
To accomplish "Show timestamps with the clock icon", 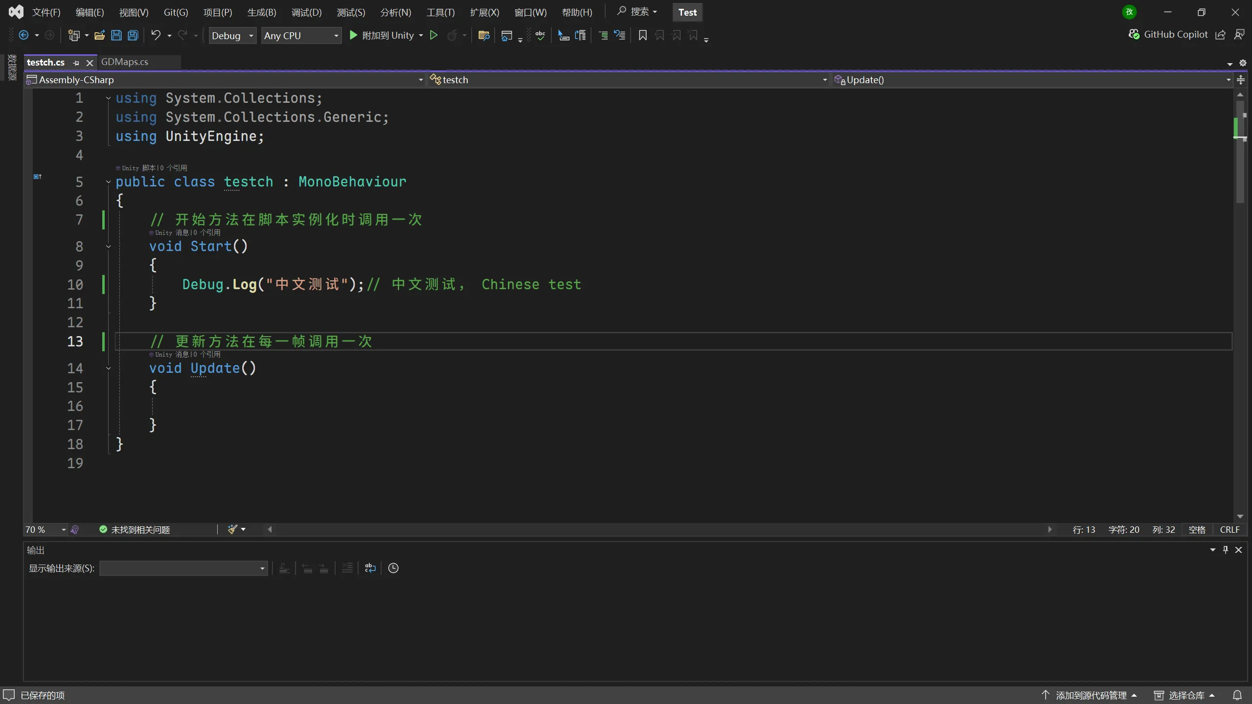I will [392, 568].
